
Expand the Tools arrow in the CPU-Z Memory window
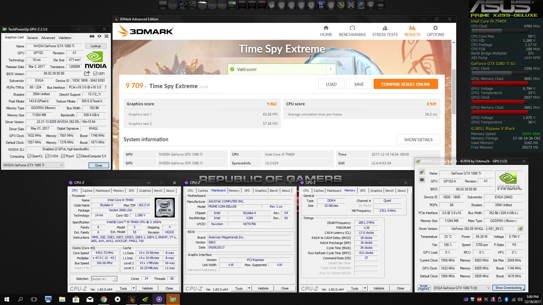click(365, 288)
